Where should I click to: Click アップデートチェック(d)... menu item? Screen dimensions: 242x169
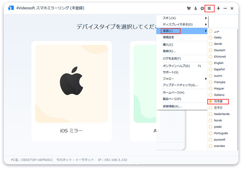tap(182, 85)
